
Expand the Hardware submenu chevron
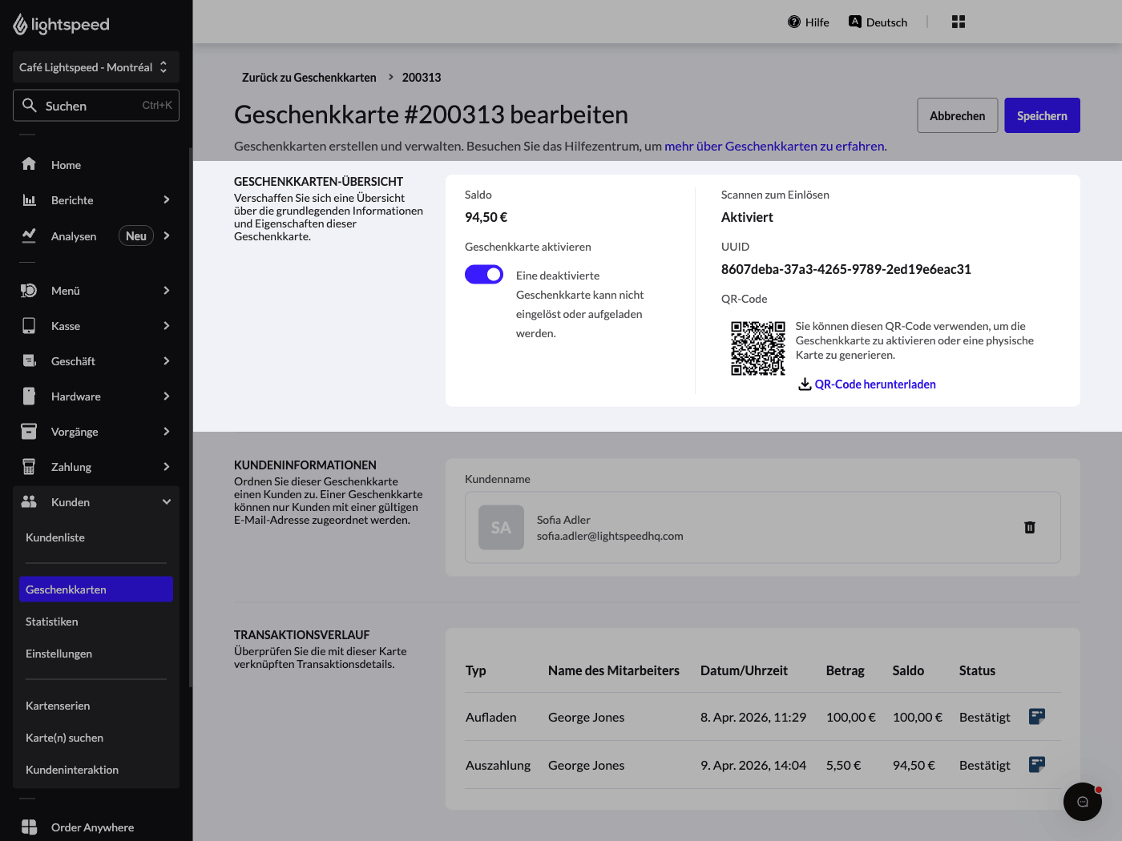(167, 396)
